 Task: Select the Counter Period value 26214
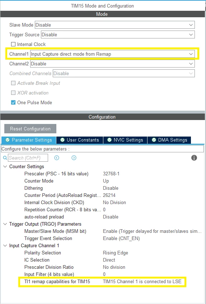(x=109, y=195)
